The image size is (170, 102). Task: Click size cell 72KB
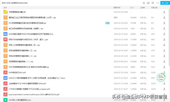(132, 29)
